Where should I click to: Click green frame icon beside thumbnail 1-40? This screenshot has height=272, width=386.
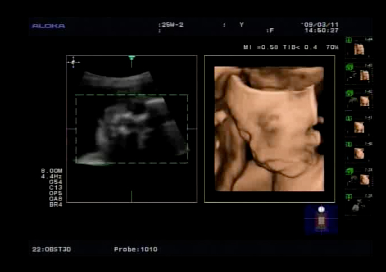point(349,144)
